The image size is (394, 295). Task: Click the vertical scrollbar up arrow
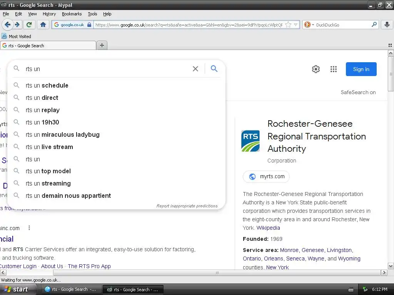[x=391, y=53]
